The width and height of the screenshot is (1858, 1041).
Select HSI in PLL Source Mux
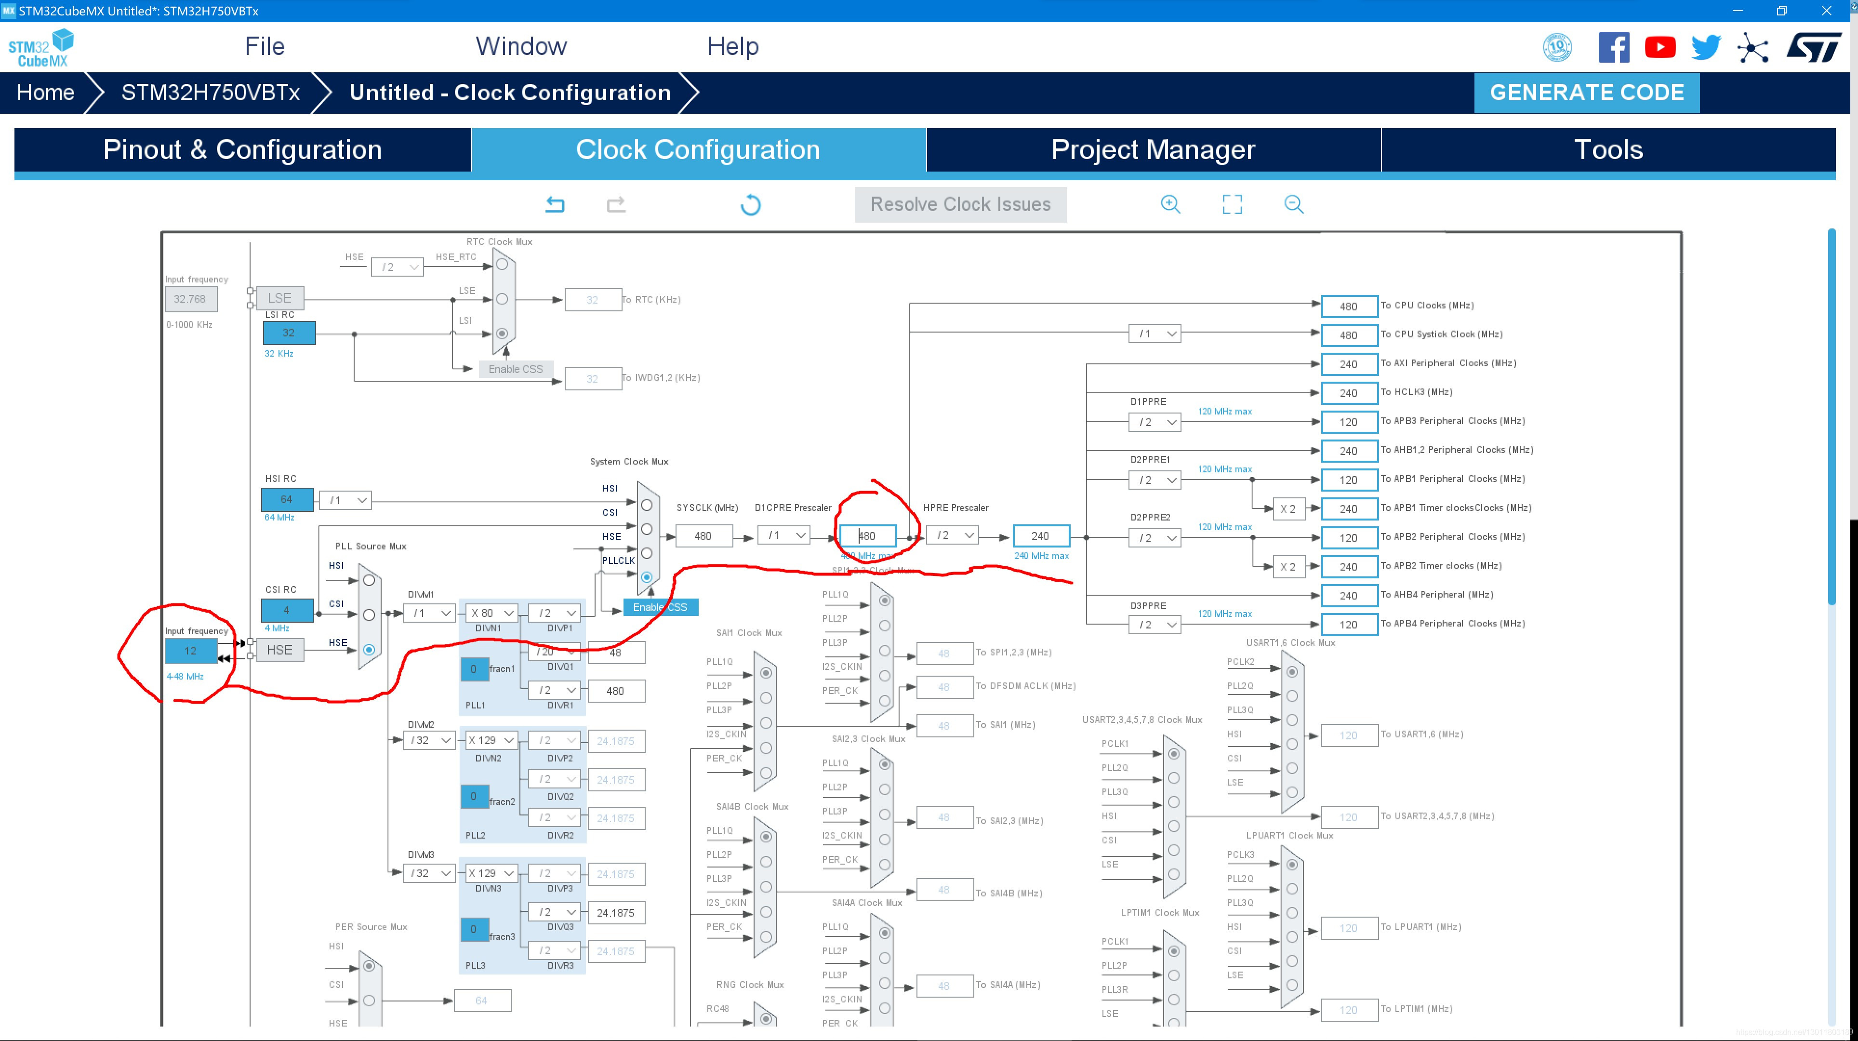[369, 580]
